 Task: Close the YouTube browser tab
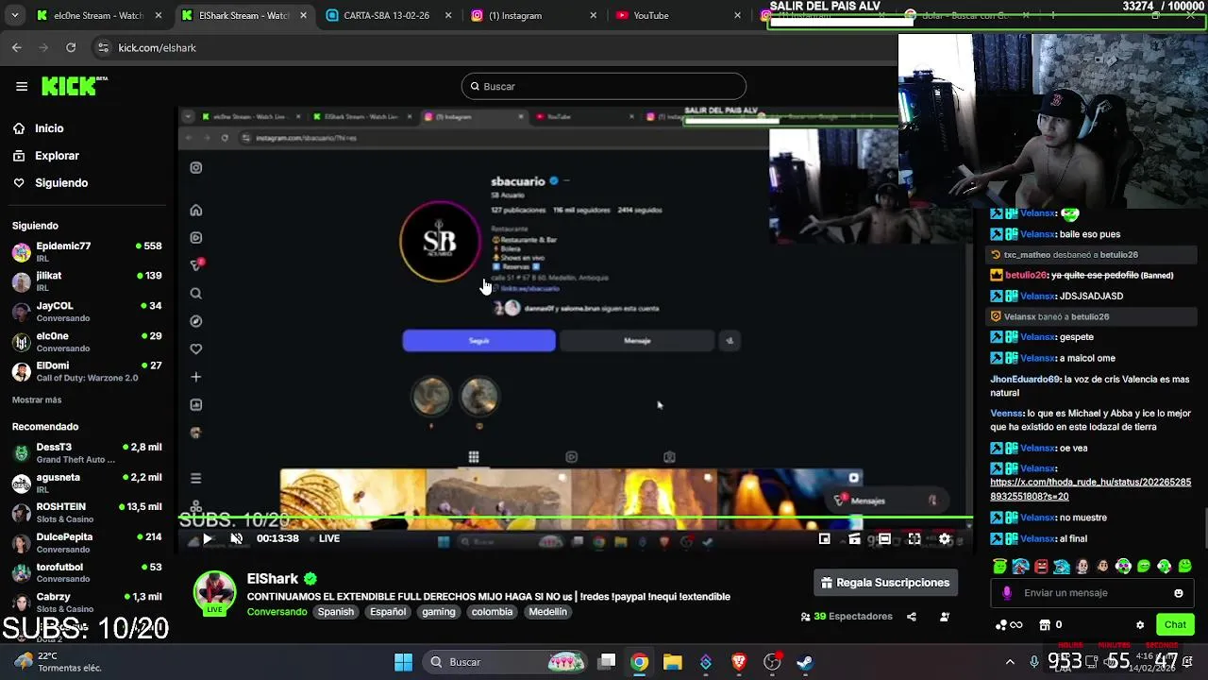coord(737,15)
